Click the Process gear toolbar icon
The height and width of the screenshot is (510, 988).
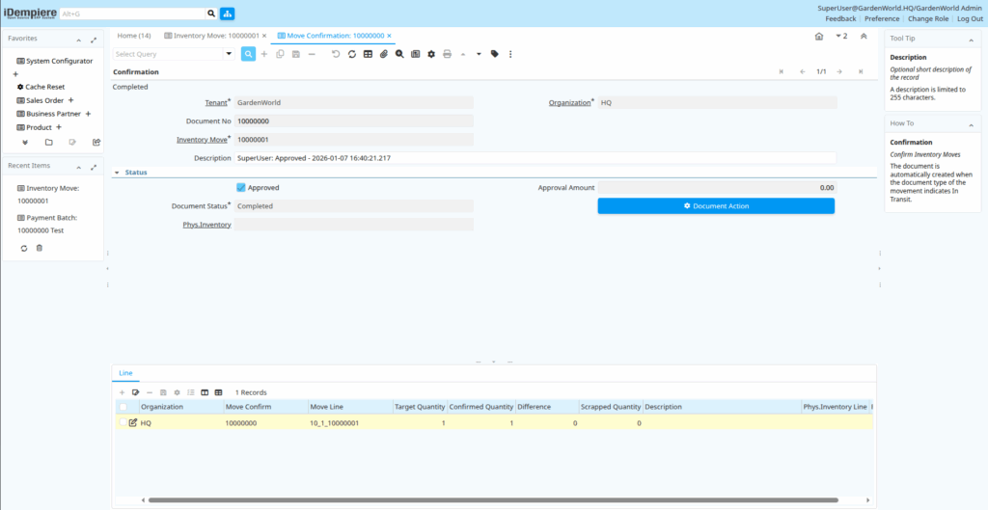(431, 54)
